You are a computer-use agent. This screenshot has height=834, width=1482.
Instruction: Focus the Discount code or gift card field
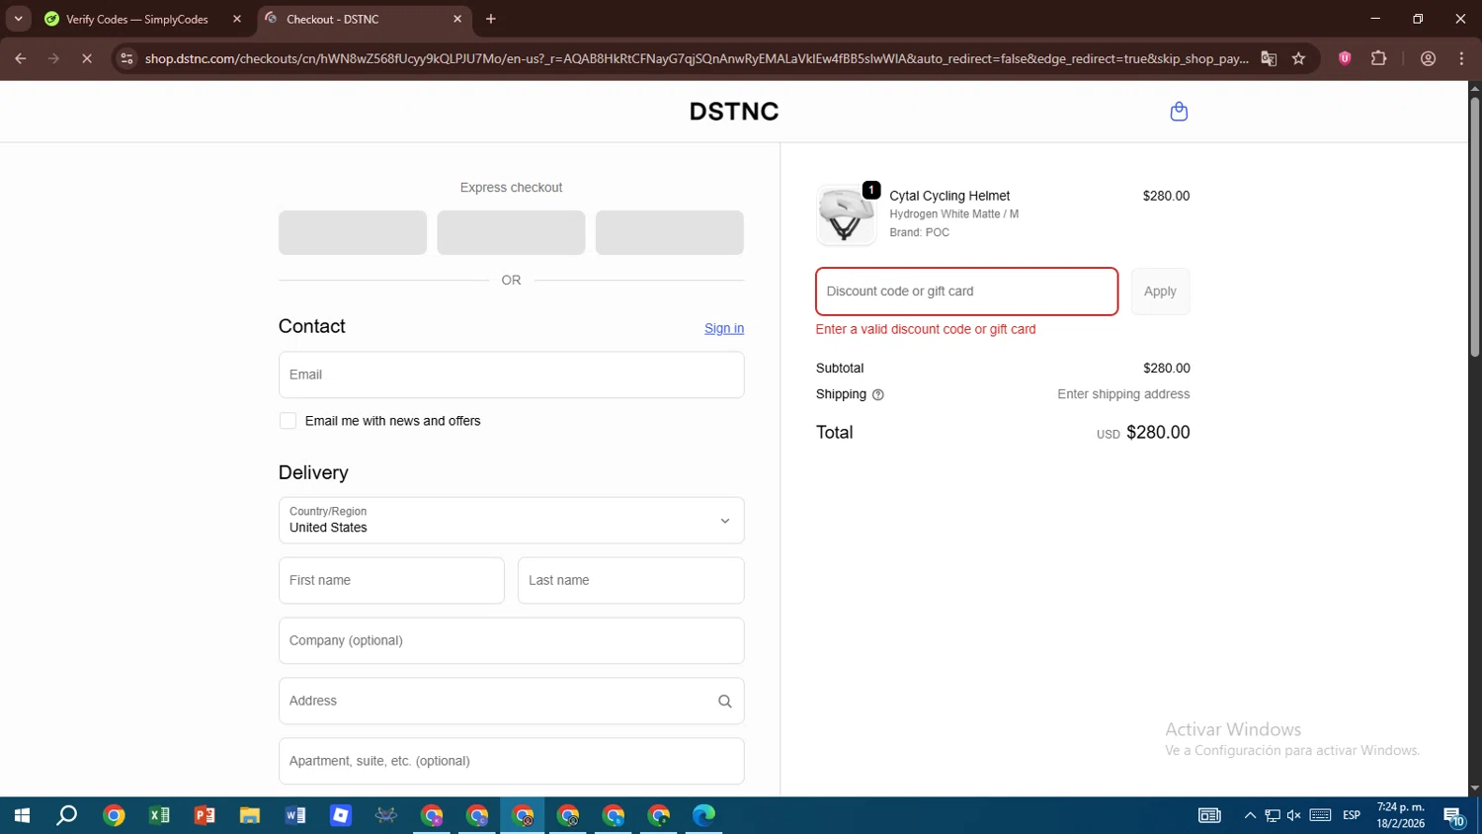tap(967, 292)
